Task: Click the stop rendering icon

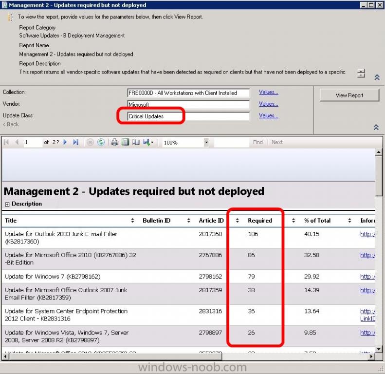Action: click(x=90, y=142)
